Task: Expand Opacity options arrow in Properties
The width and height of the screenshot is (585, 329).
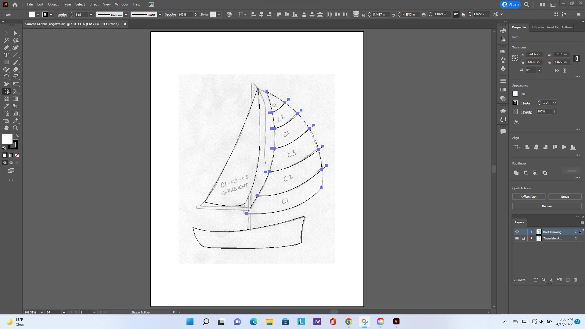Action: (554, 111)
